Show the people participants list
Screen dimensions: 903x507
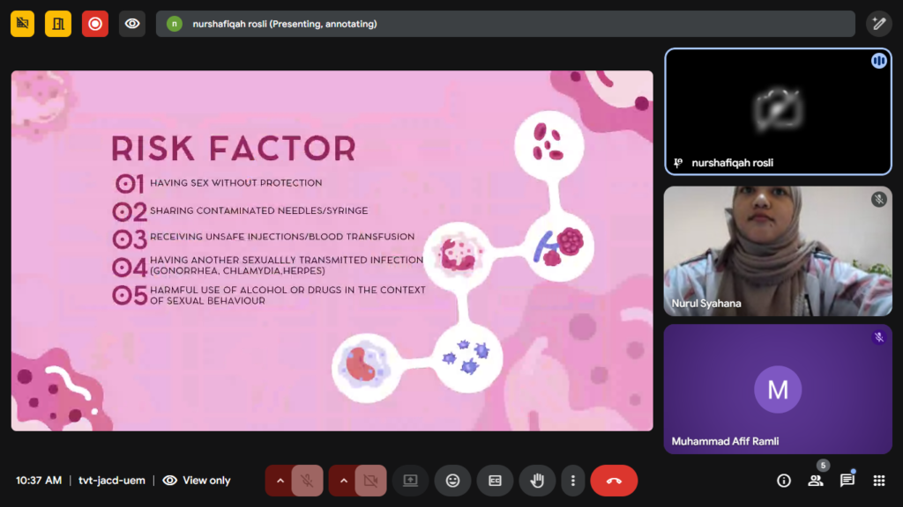(815, 481)
